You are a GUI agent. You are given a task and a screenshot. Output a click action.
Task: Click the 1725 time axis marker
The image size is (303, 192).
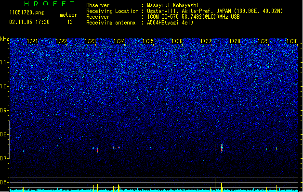148,41
